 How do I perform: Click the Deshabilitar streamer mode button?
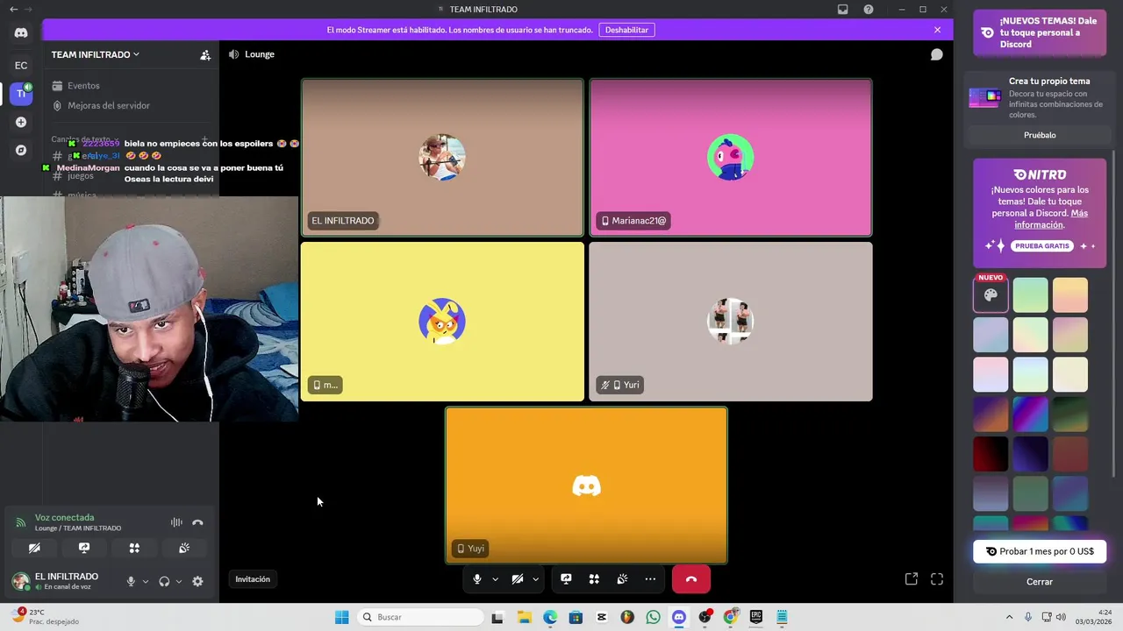coord(626,30)
